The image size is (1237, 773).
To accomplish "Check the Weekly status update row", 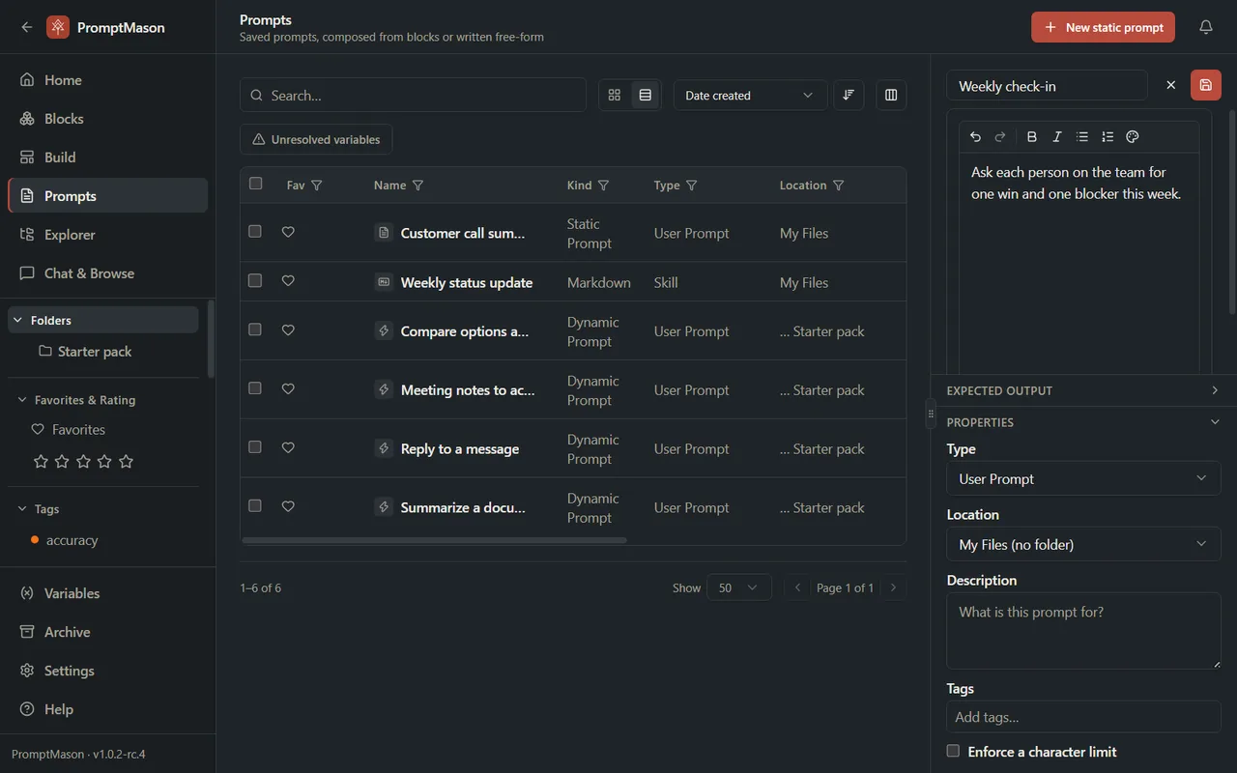I will coord(255,280).
